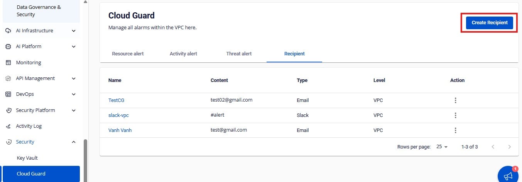
Task: Open action menu for Vanh Vanh row
Action: pos(455,130)
